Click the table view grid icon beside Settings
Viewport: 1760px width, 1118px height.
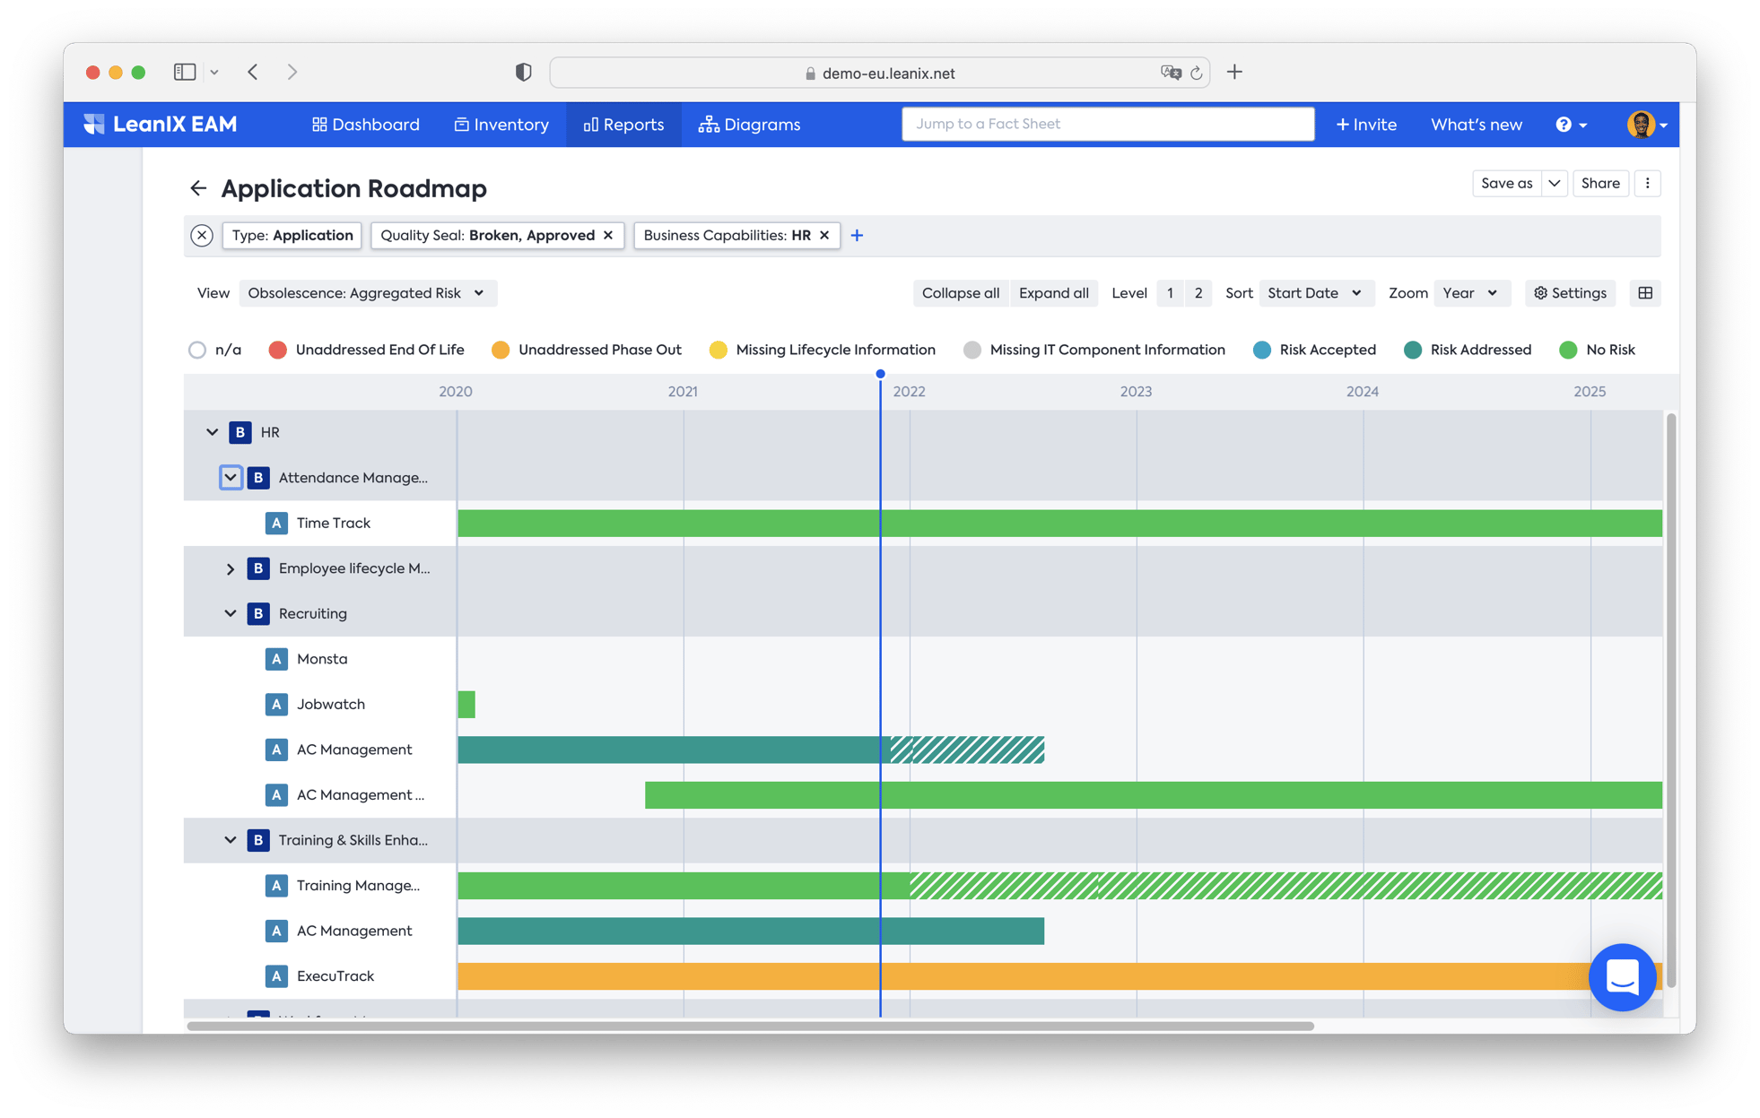pos(1644,292)
